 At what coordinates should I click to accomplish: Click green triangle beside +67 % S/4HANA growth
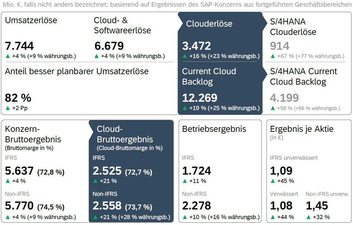click(x=272, y=56)
